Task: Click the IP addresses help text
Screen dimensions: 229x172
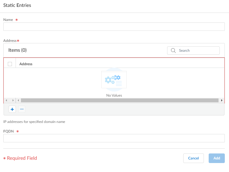Action: (x=34, y=122)
